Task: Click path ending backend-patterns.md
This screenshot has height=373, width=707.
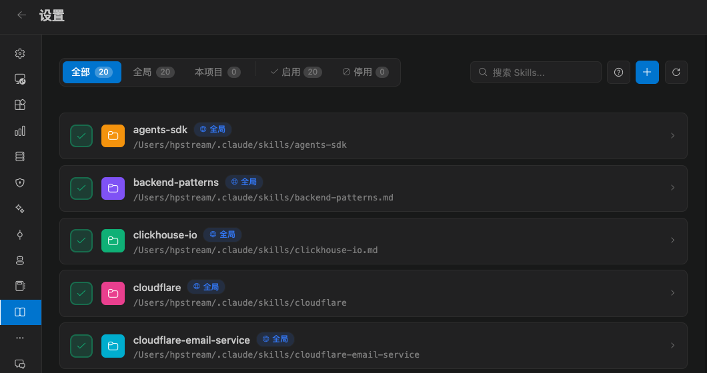Action: point(263,198)
